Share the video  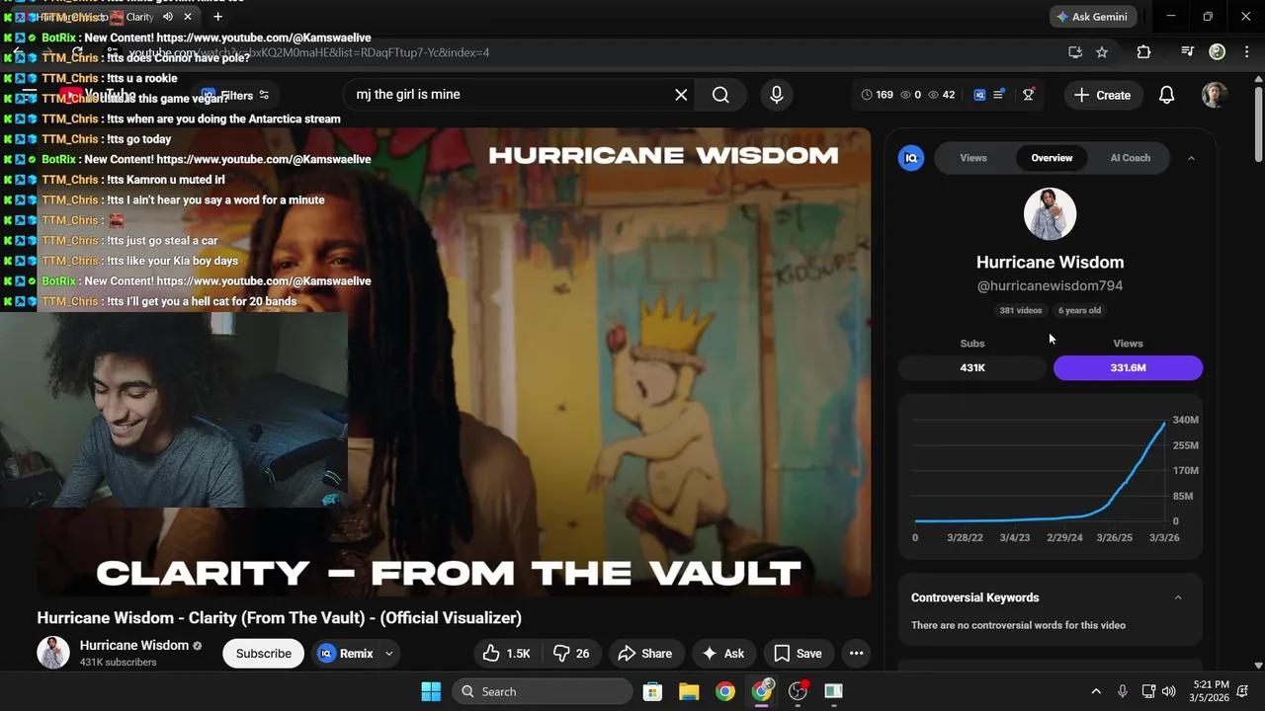pos(644,654)
